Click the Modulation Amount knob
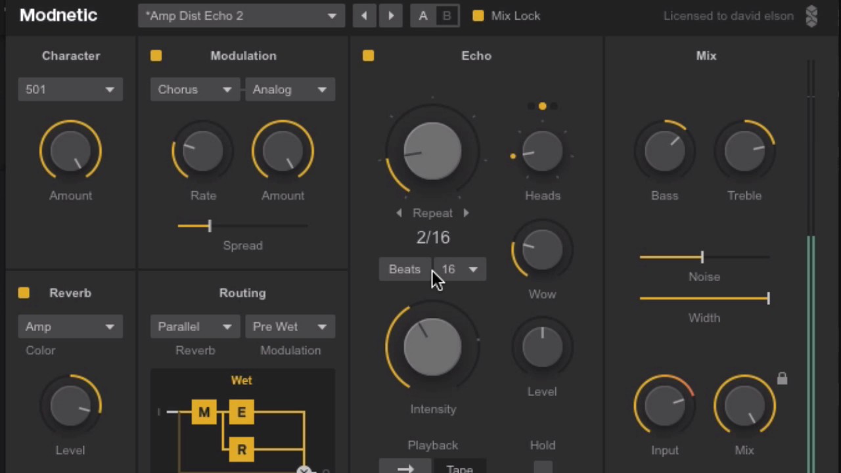 pos(283,150)
